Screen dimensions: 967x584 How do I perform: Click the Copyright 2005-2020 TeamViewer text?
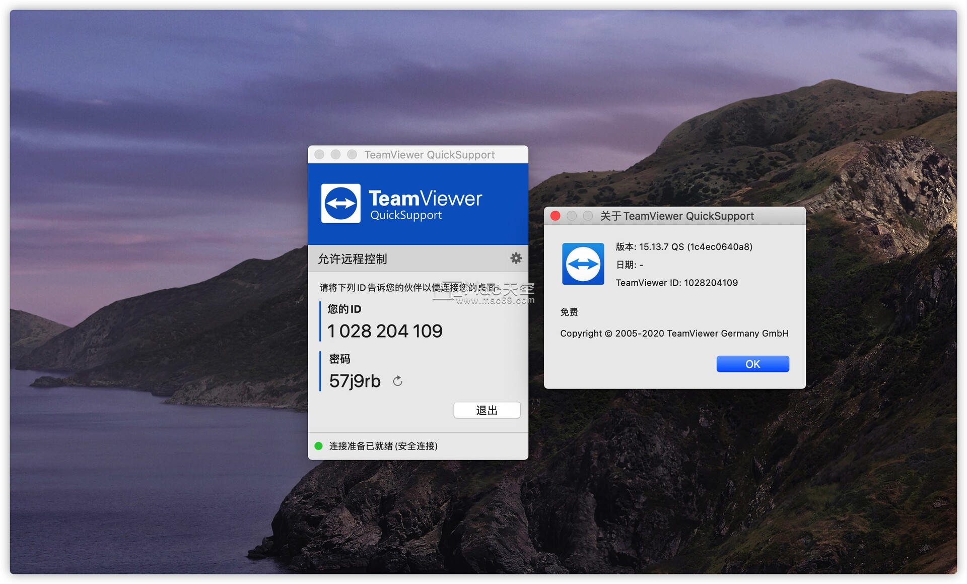coord(674,334)
